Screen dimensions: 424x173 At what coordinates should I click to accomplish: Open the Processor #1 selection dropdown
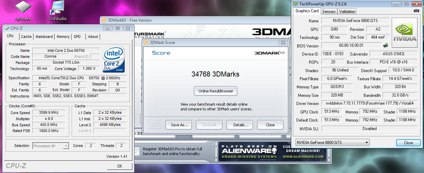(x=51, y=146)
